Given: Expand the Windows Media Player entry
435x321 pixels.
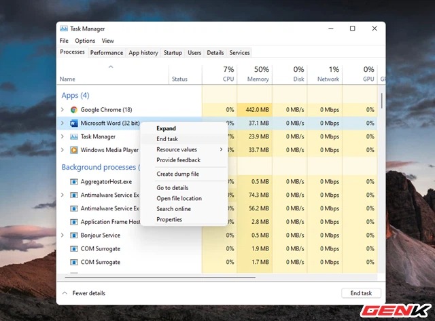Looking at the screenshot, I should [63, 150].
